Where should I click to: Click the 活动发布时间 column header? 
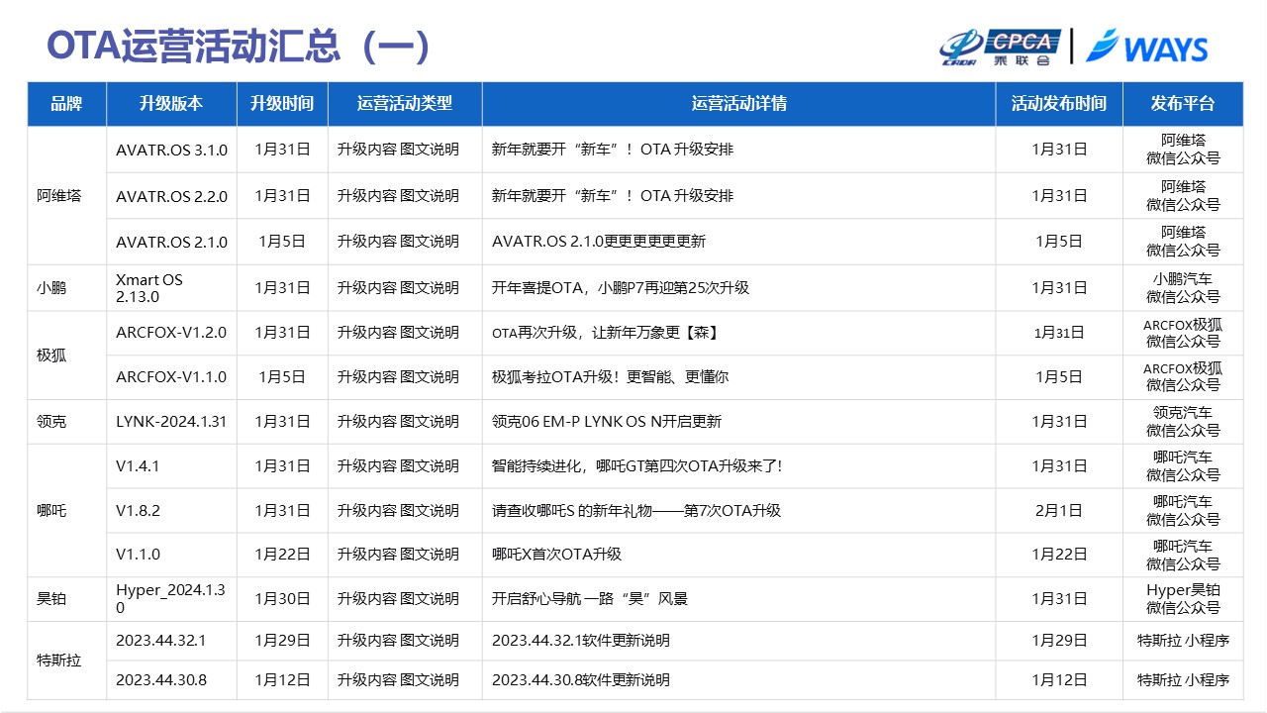pos(1059,104)
